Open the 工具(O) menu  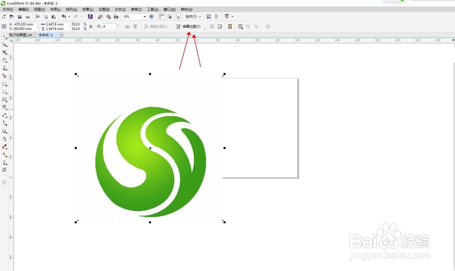(x=152, y=9)
